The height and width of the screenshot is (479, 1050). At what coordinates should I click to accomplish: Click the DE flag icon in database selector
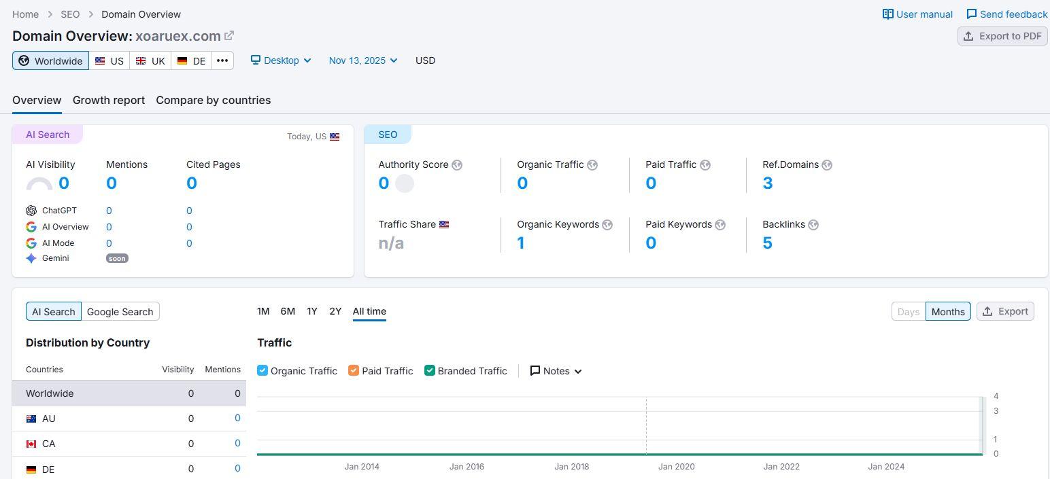pyautogui.click(x=182, y=60)
